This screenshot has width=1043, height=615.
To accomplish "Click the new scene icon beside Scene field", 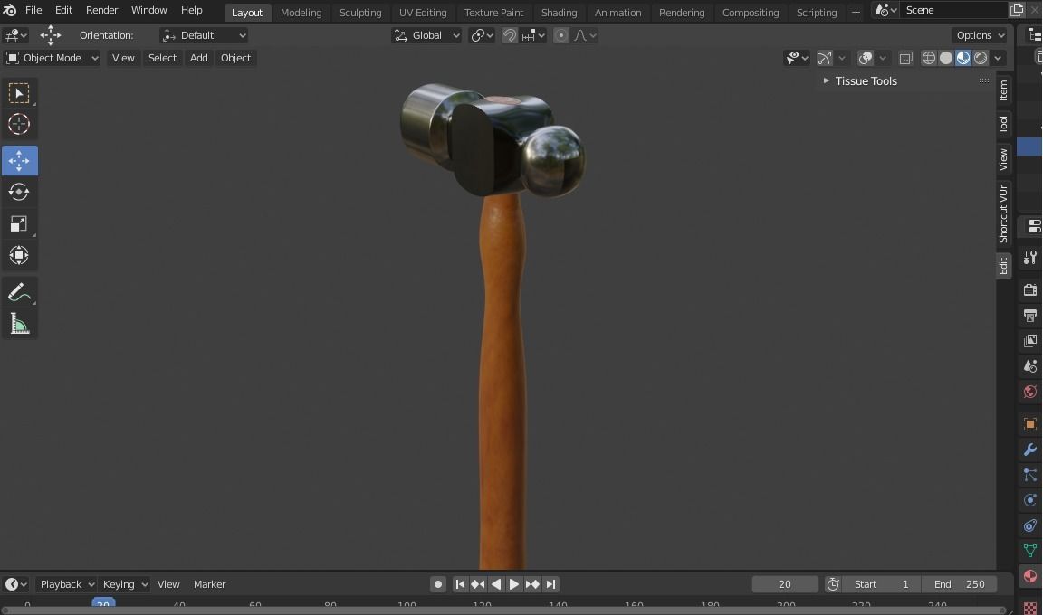I will (x=1017, y=10).
